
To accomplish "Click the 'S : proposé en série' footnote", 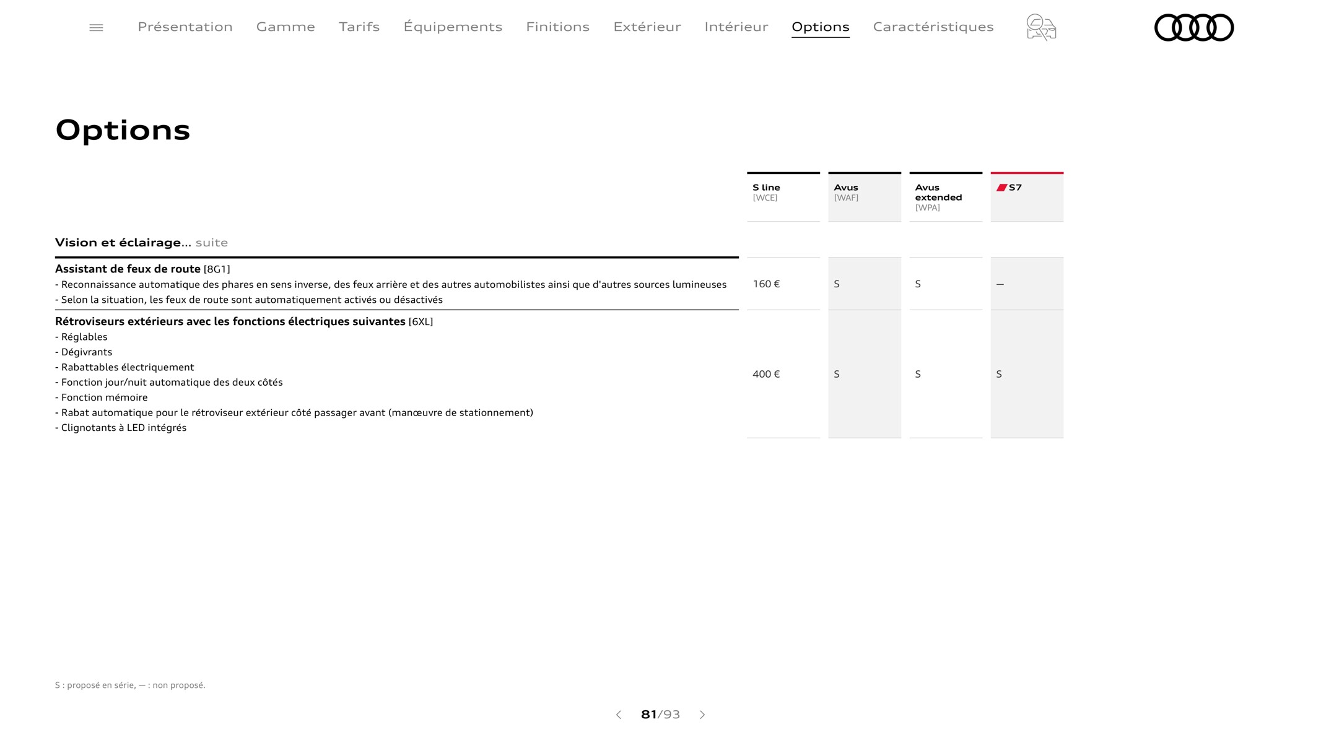I will 130,685.
